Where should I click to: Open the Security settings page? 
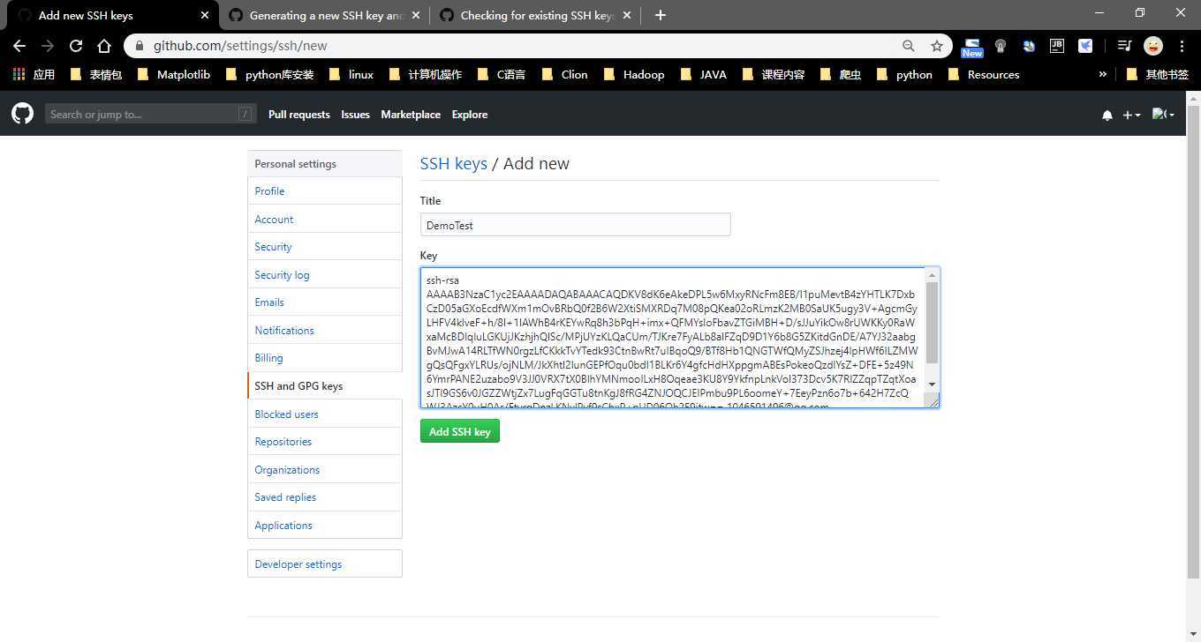325,247
